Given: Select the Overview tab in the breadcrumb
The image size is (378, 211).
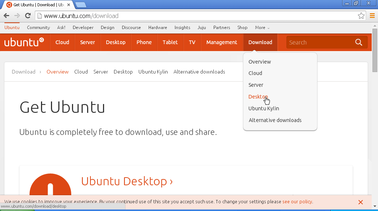Looking at the screenshot, I should coord(58,72).
